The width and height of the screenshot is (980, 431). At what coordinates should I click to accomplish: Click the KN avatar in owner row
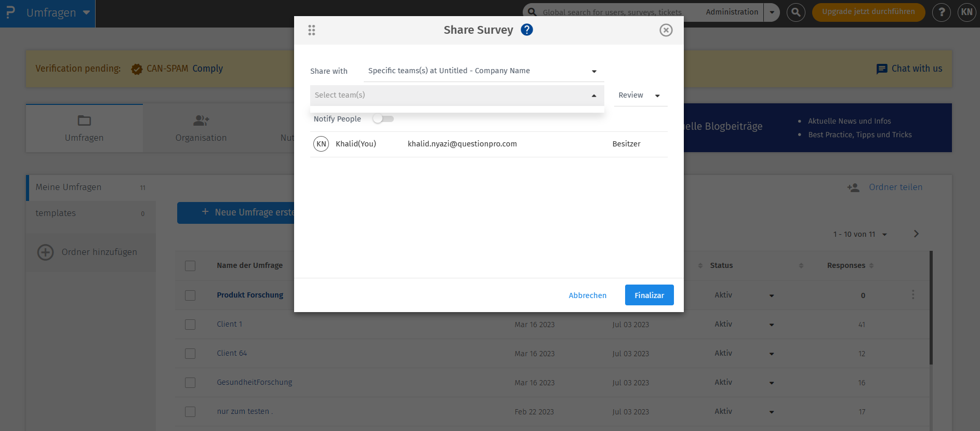tap(321, 144)
